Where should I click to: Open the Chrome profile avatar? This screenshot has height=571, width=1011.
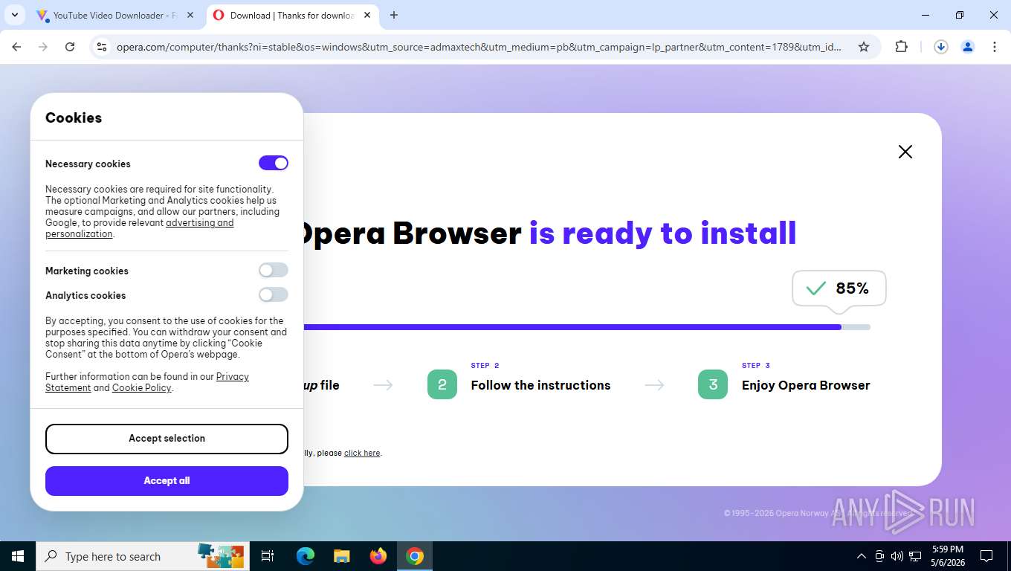[x=968, y=47]
